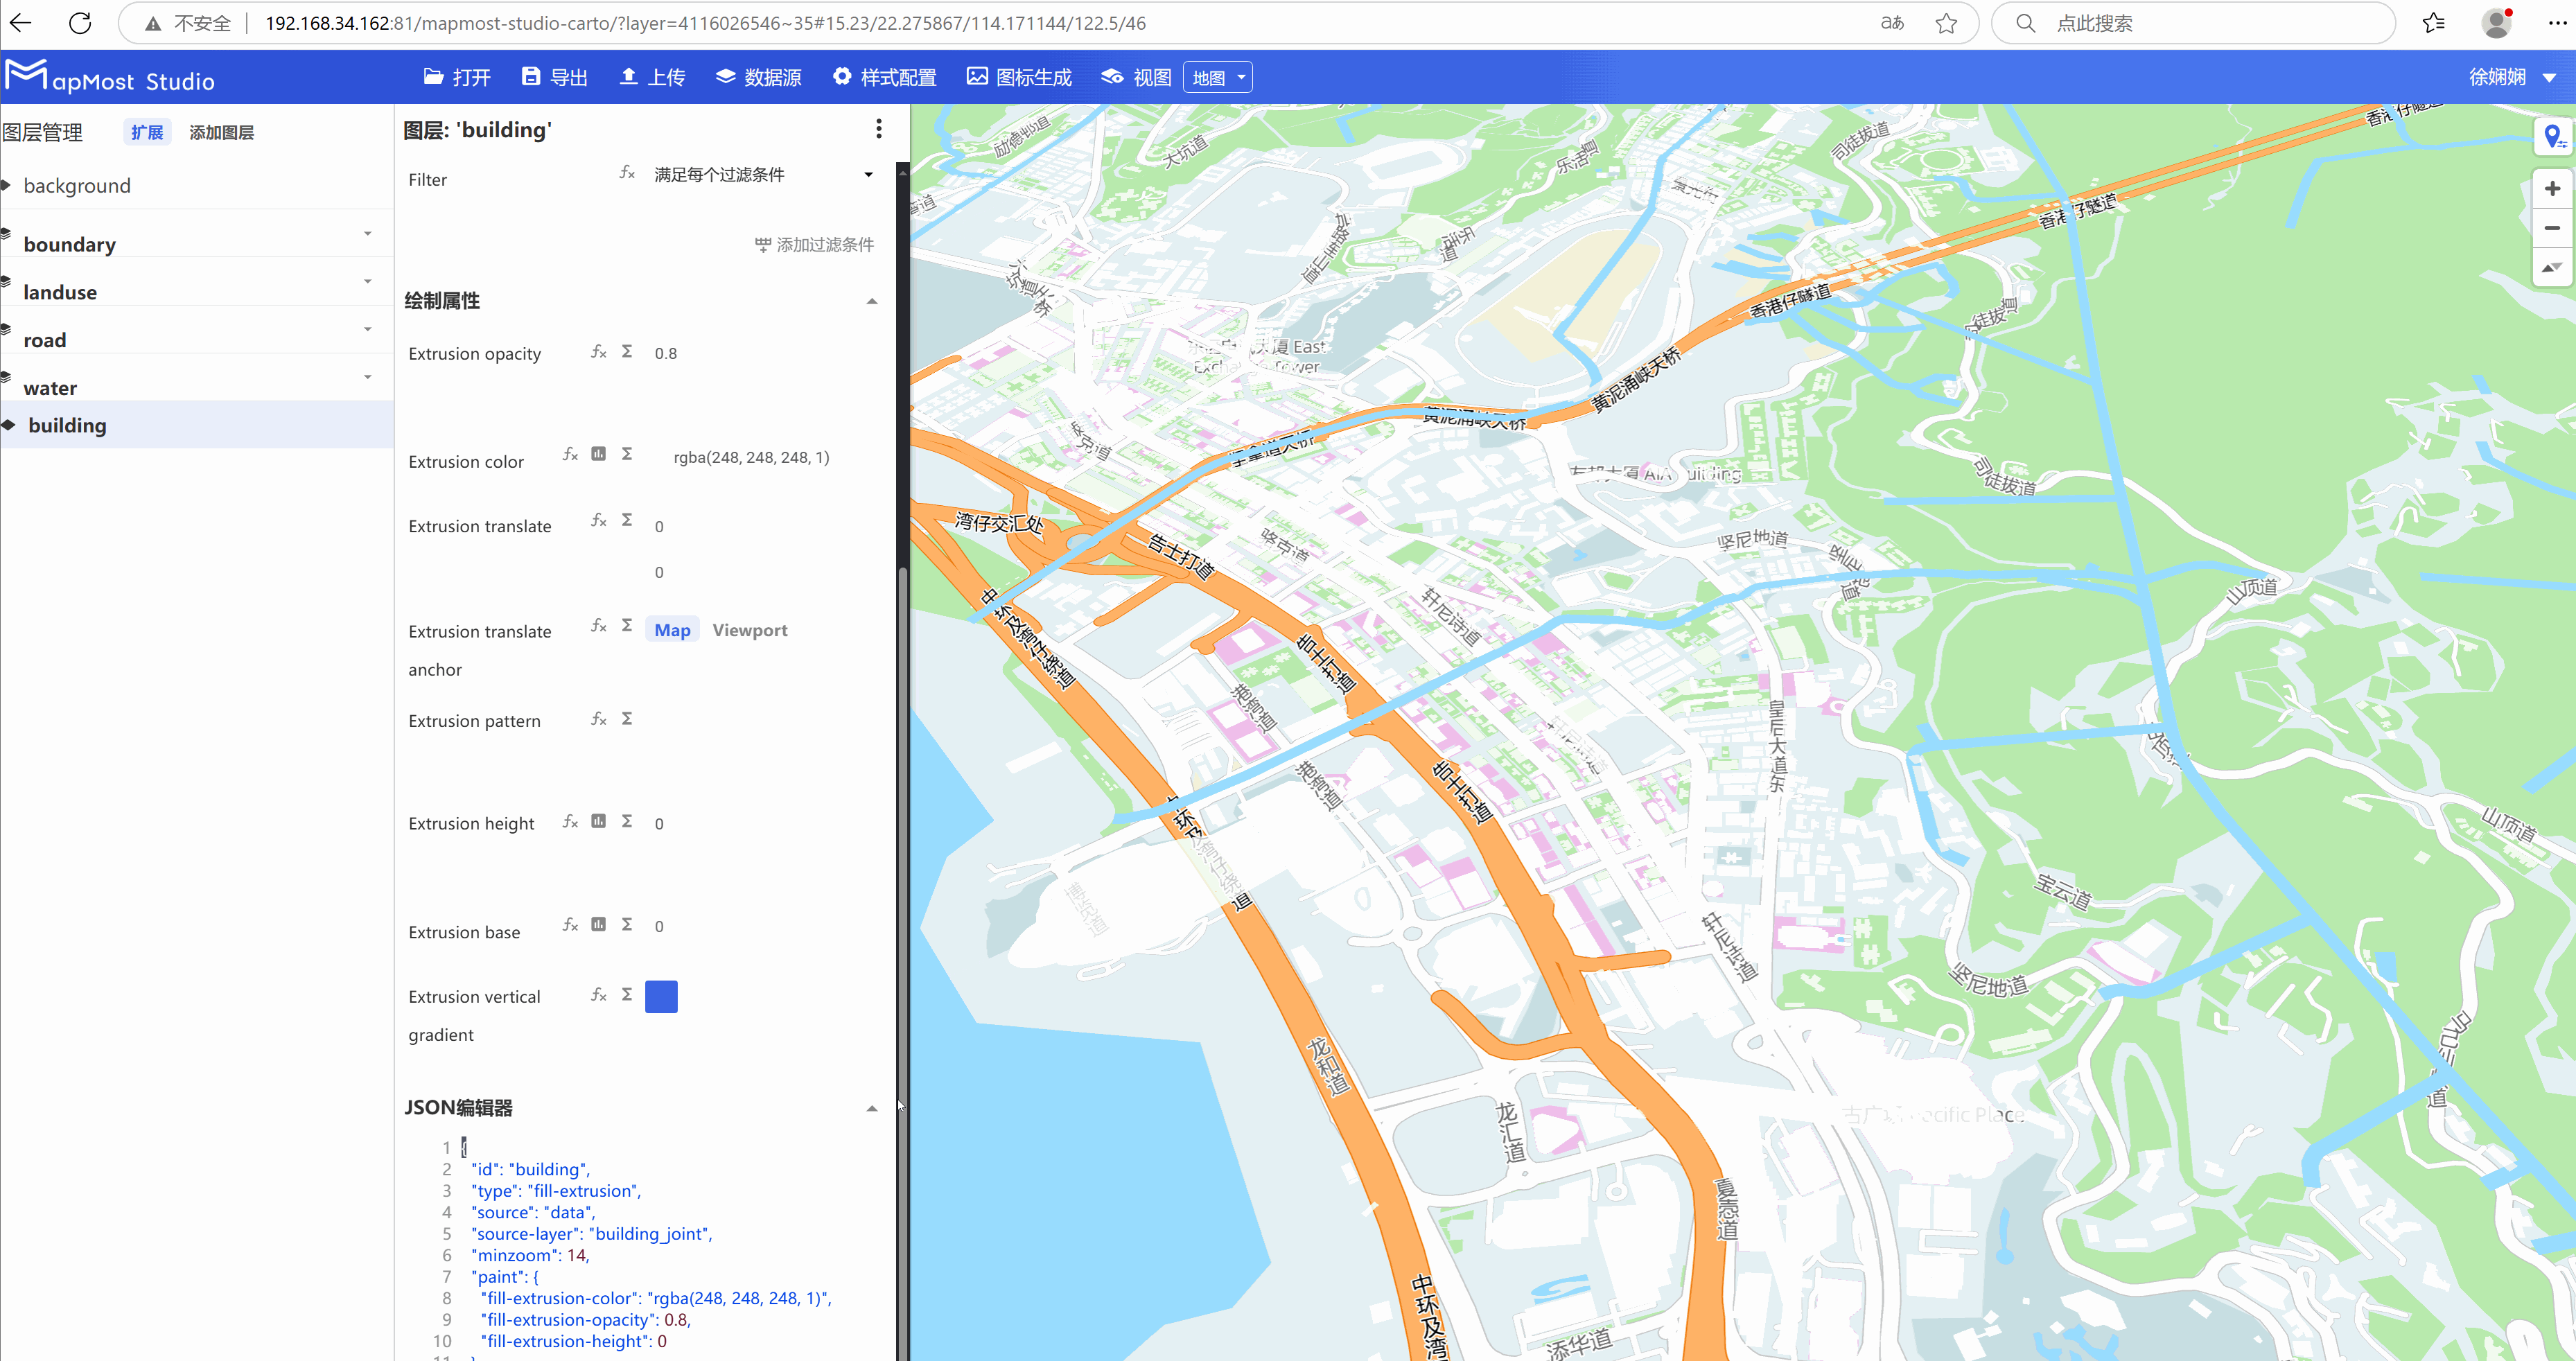The height and width of the screenshot is (1361, 2576).
Task: Open the 数据源 menu
Action: (759, 77)
